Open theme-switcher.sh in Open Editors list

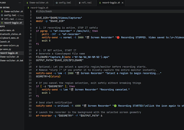tap(12, 12)
